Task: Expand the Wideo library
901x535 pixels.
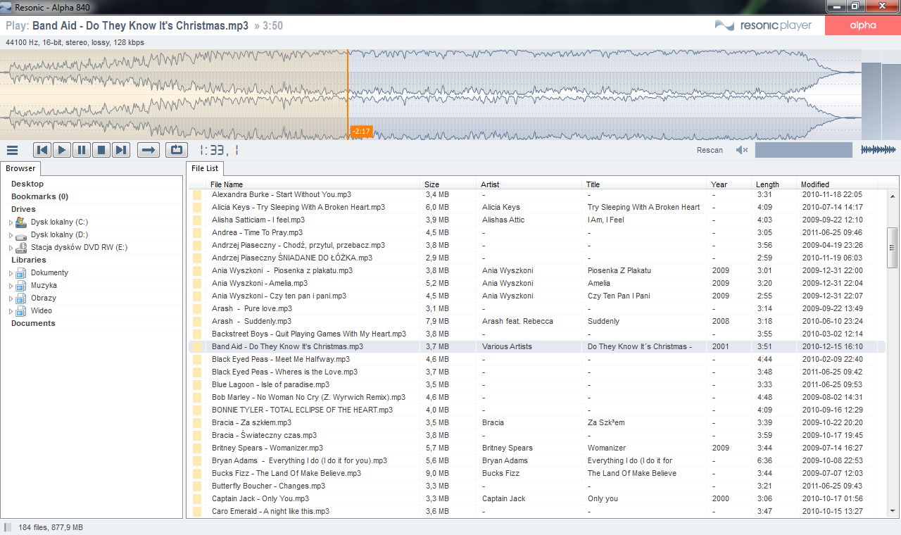Action: pyautogui.click(x=11, y=311)
